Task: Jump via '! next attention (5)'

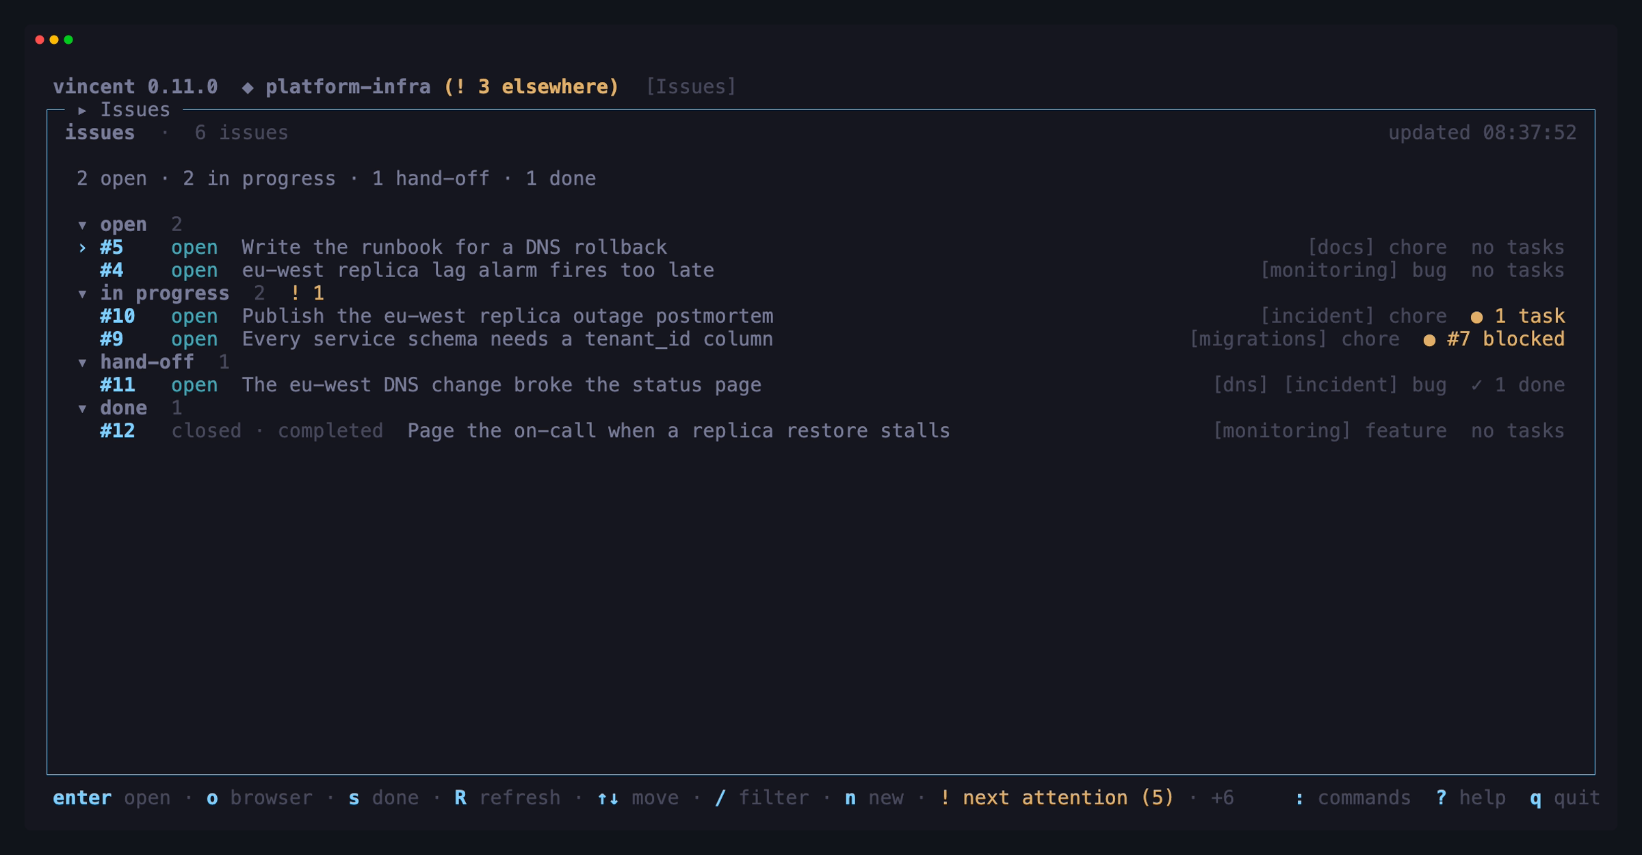Action: [x=1057, y=798]
